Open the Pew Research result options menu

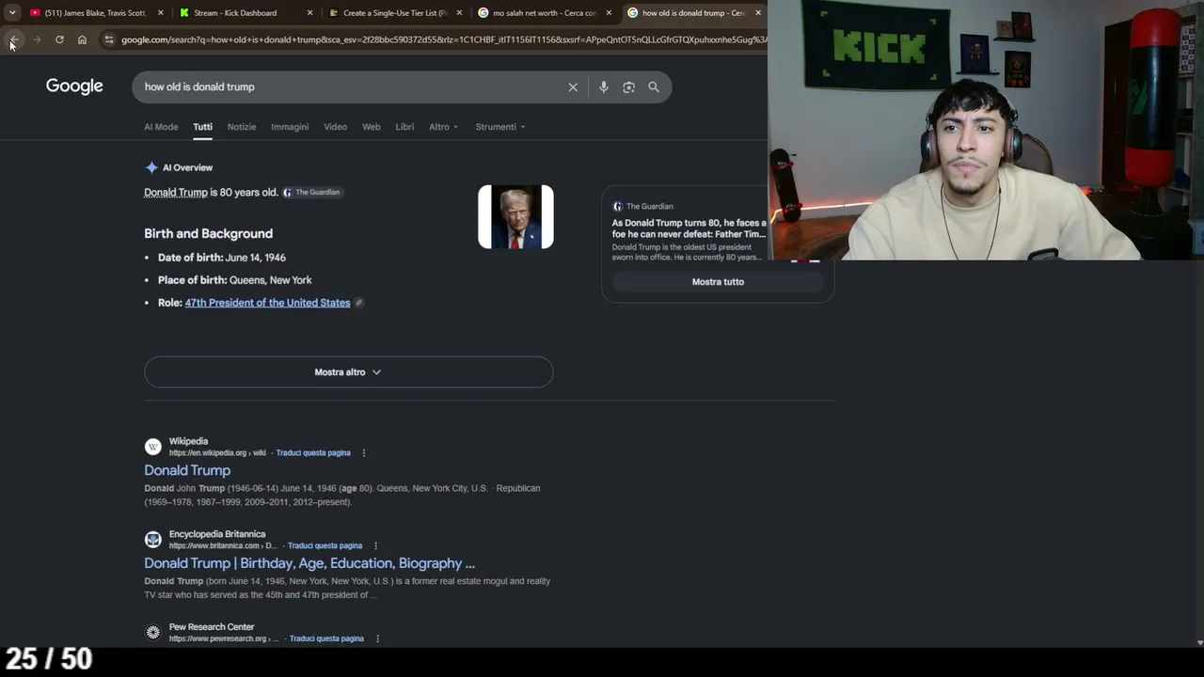(x=377, y=639)
